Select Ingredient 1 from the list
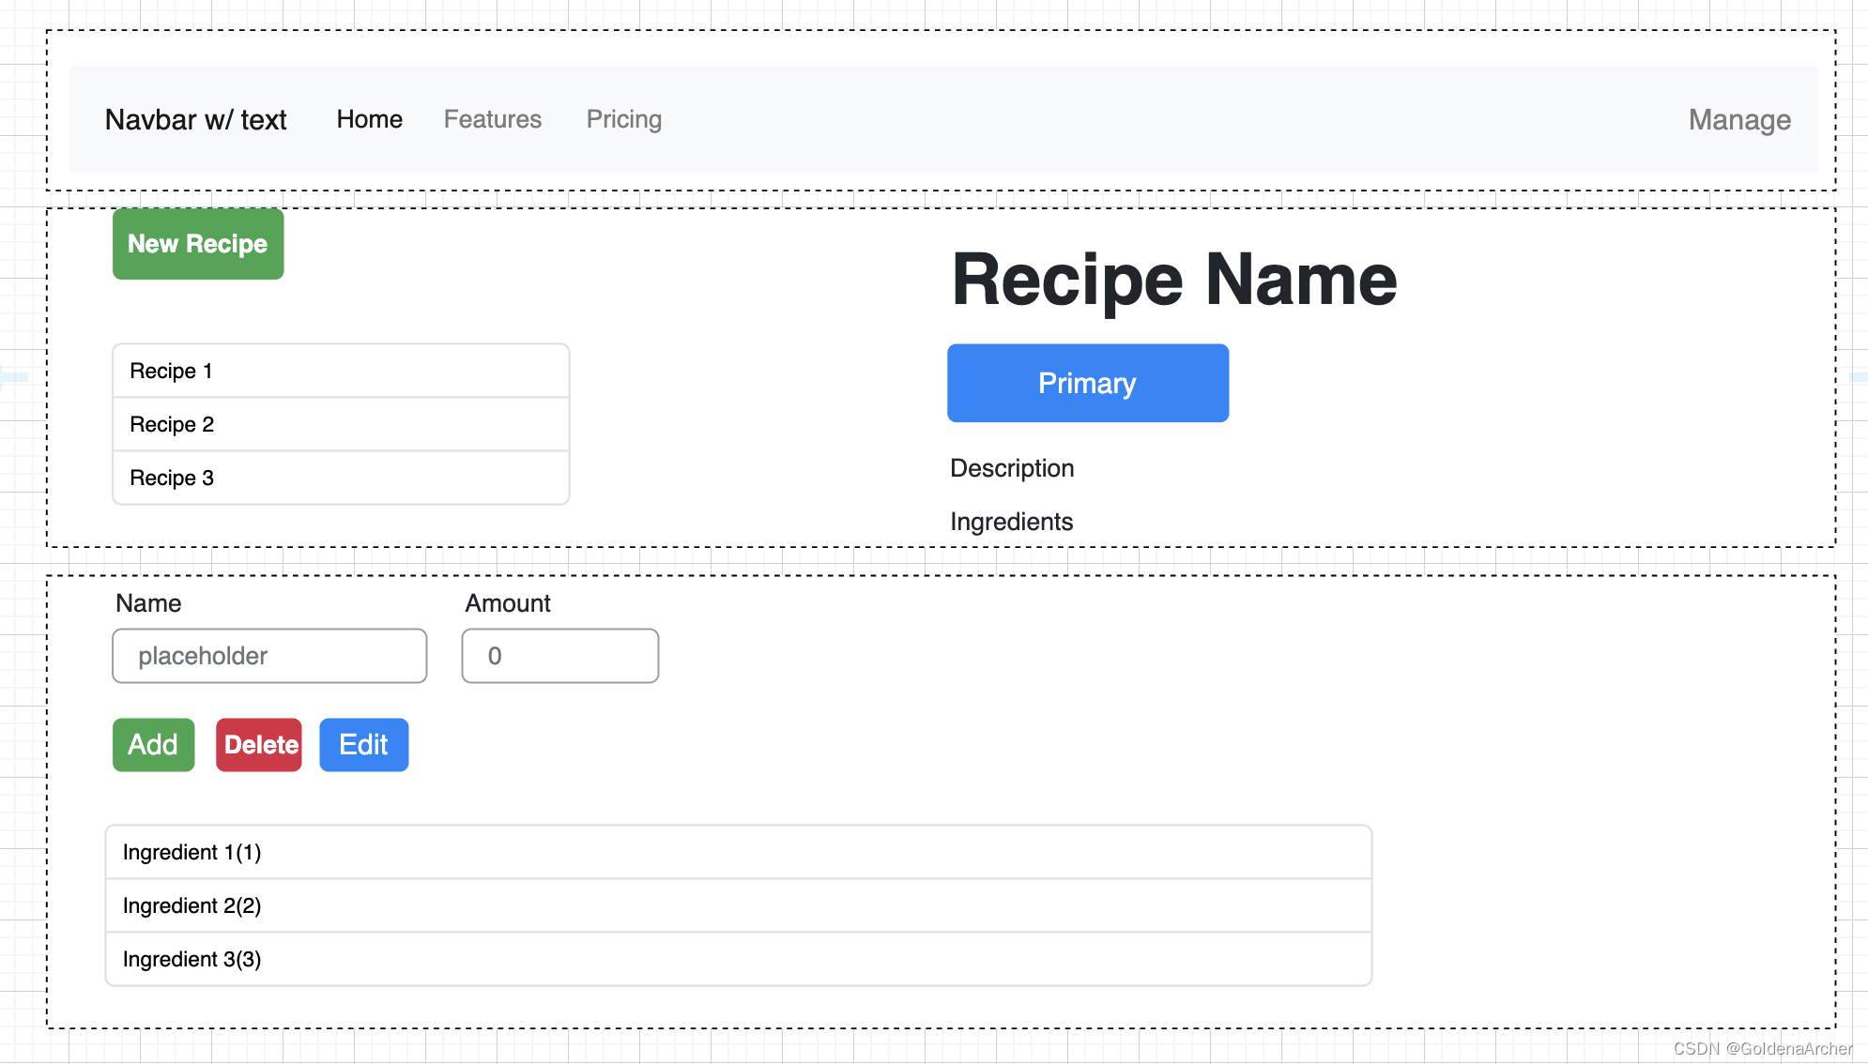This screenshot has width=1868, height=1064. click(x=743, y=850)
